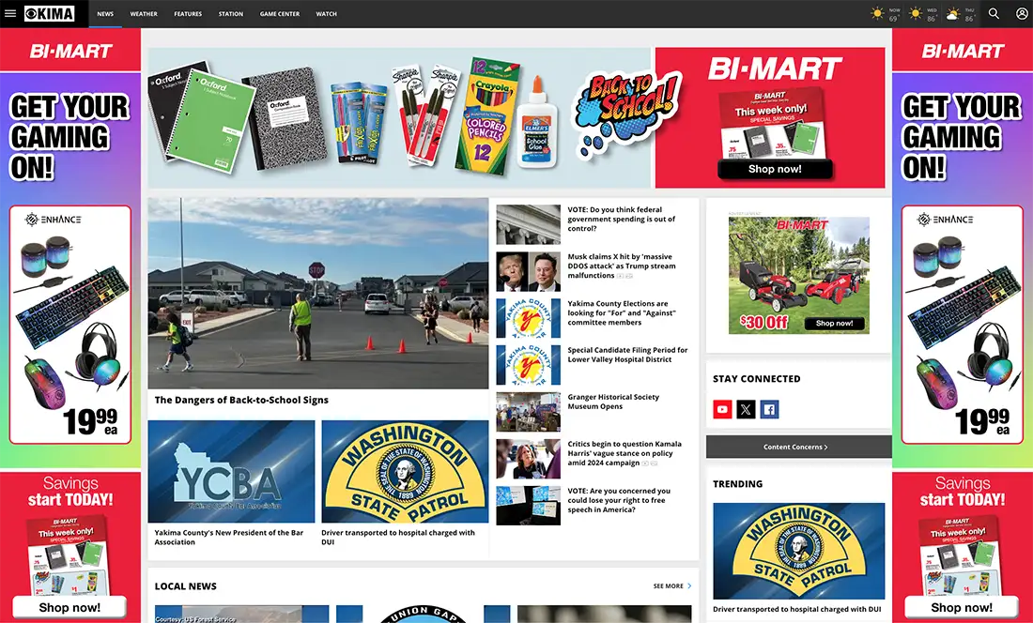Open Driver transported to hospital DUI headline
Viewport: 1033px width, 623px height.
click(x=398, y=538)
